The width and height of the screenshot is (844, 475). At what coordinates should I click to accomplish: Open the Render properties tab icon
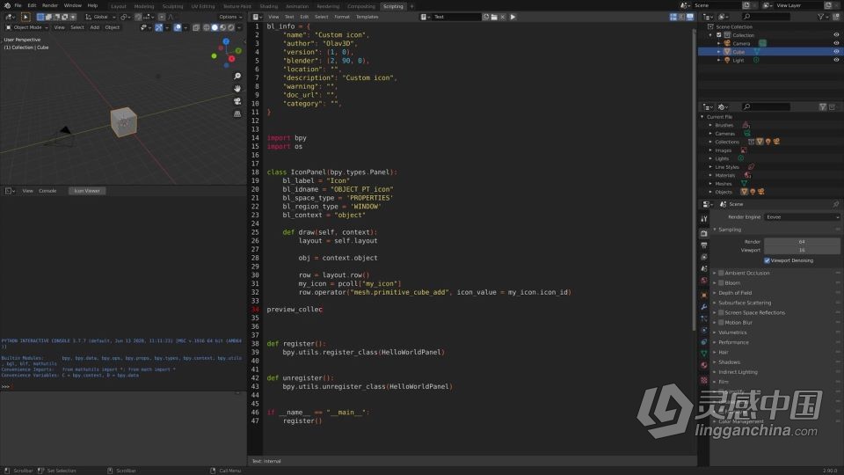[703, 234]
